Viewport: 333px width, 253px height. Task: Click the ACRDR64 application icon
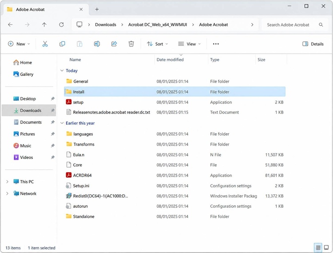click(68, 175)
